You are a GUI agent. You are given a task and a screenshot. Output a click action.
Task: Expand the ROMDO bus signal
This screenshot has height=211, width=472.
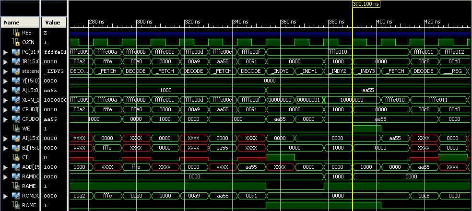click(5, 196)
